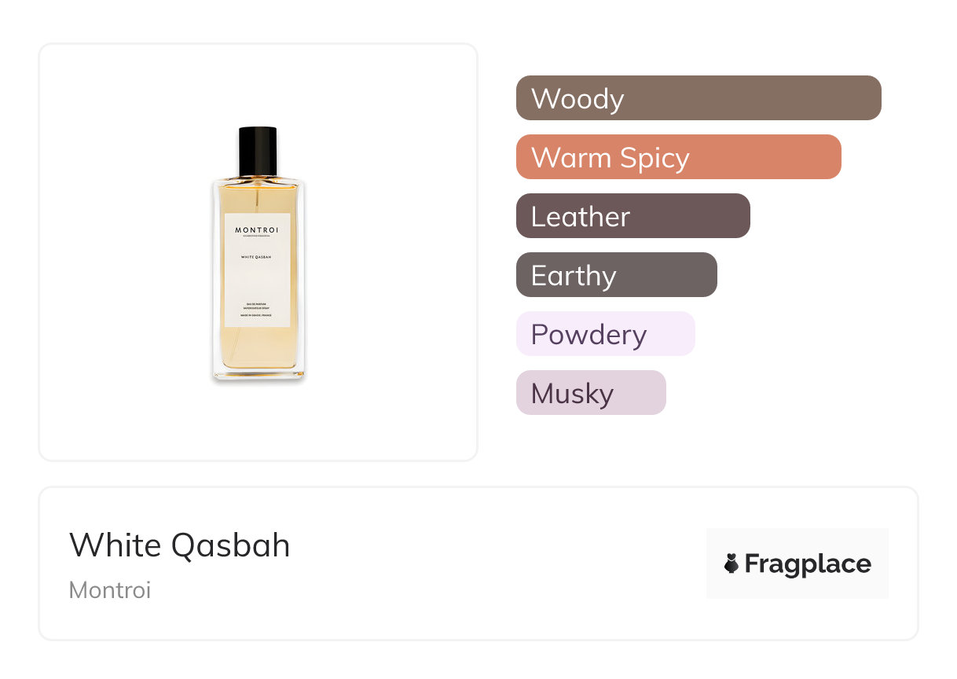The height and width of the screenshot is (679, 957).
Task: Select the Woody accord bar
Action: pyautogui.click(x=698, y=98)
